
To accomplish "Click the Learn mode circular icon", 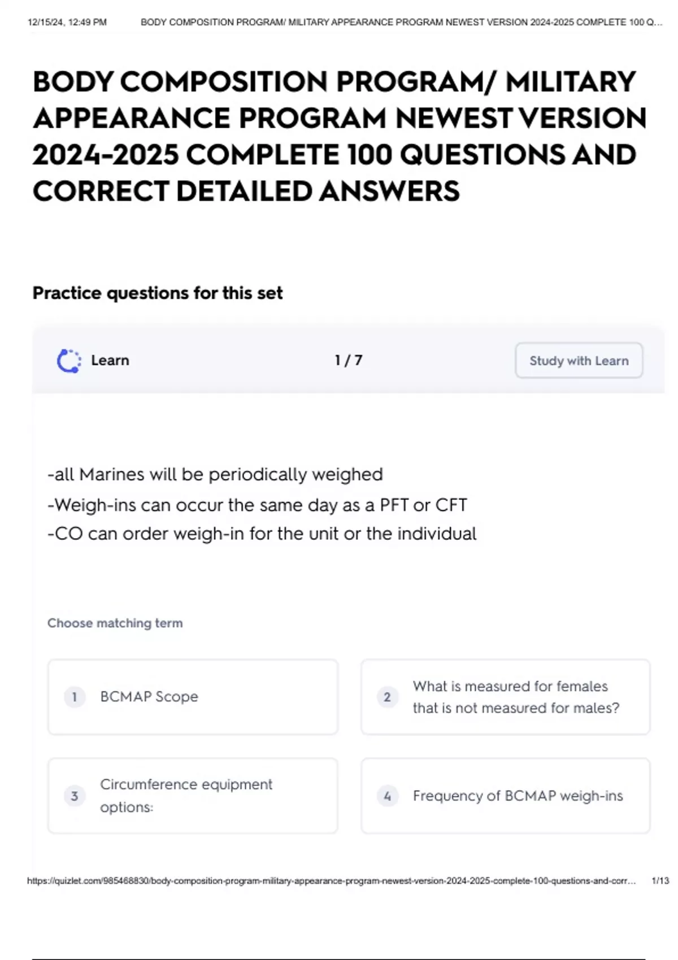I will 69,361.
